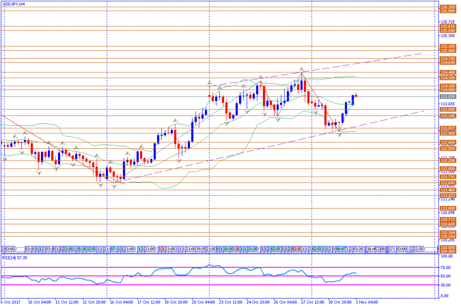Select the RSI(14) 57.35 indicator label
This screenshot has width=461, height=307.
tap(14, 258)
